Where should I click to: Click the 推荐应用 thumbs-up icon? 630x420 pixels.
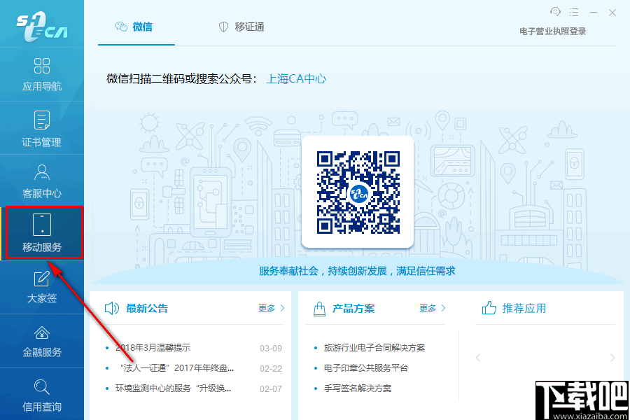coord(489,308)
